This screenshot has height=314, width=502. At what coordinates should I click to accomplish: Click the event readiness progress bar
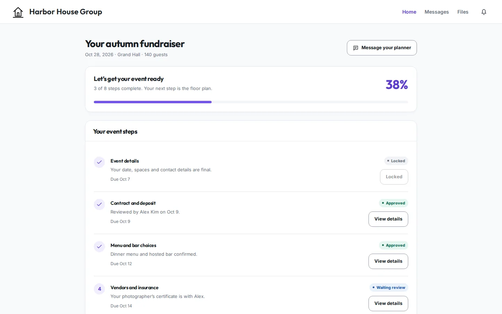[x=251, y=102]
